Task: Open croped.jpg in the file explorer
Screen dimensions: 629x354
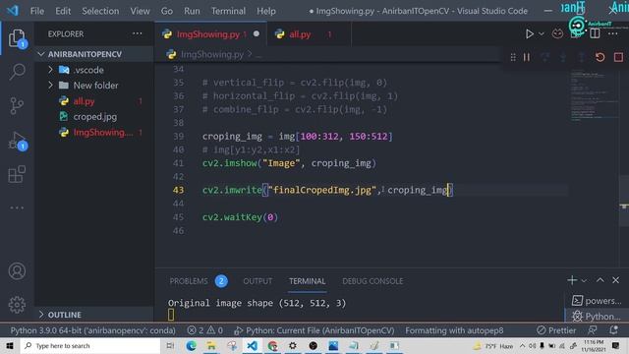Action: 95,117
